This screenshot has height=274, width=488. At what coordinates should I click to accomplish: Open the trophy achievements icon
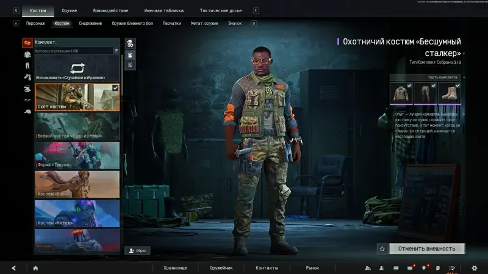[424, 268]
